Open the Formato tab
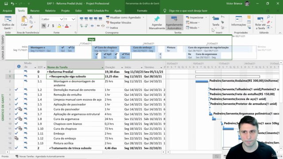Image resolution: width=283 pixels, height=159 pixels. (142, 11)
